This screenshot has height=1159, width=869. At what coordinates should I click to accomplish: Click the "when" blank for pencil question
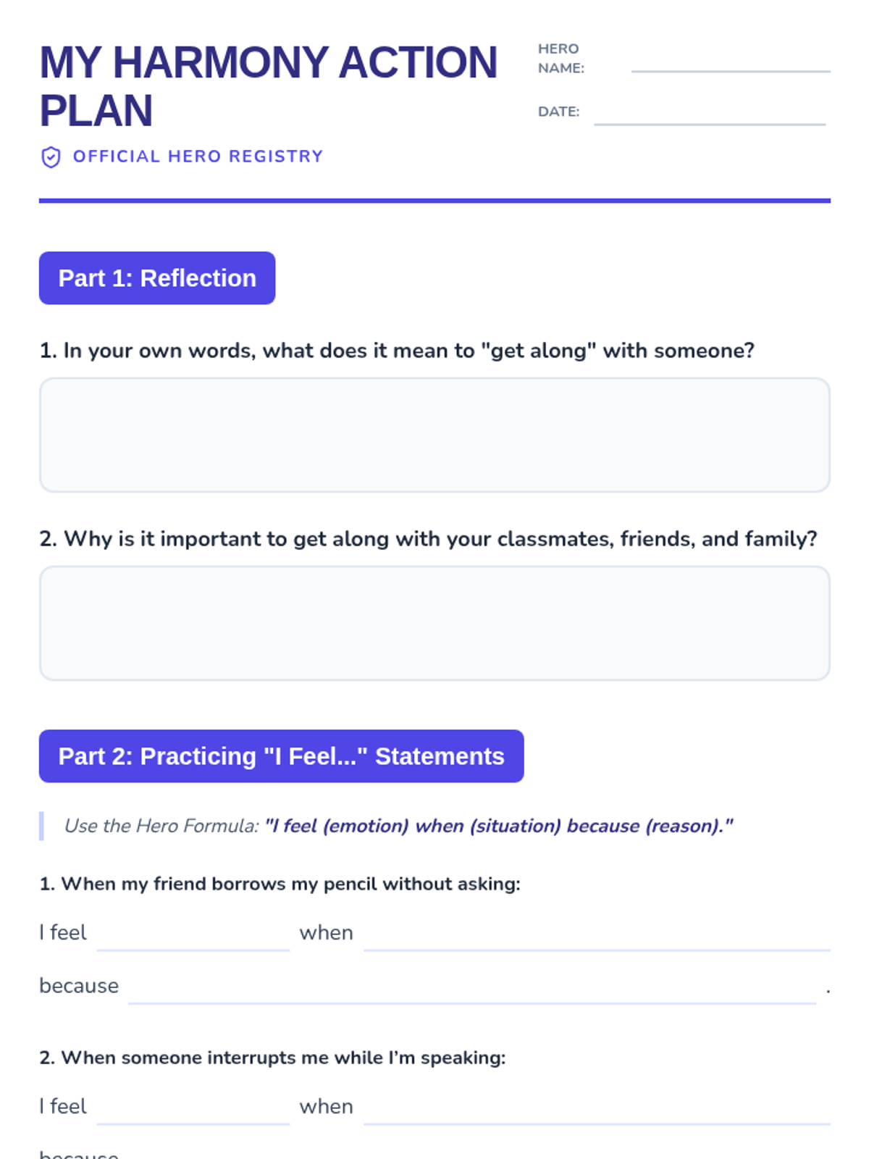point(597,934)
